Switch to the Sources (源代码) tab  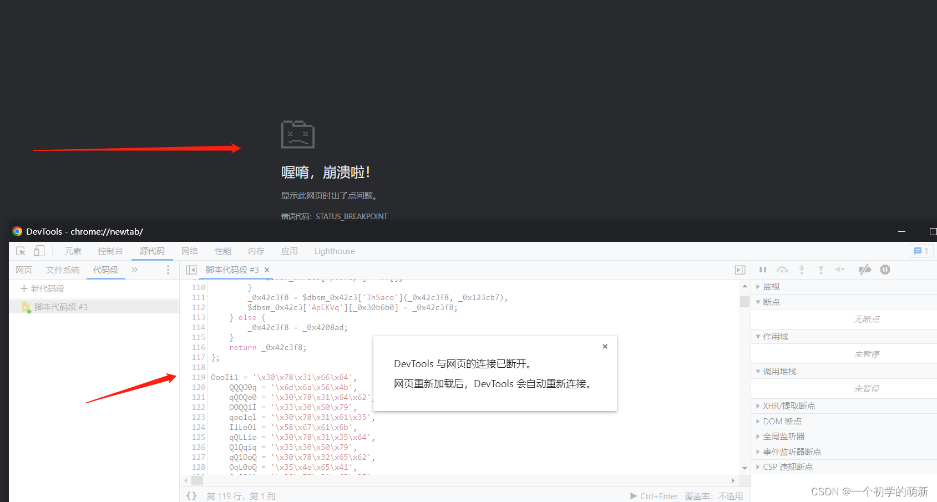point(152,251)
